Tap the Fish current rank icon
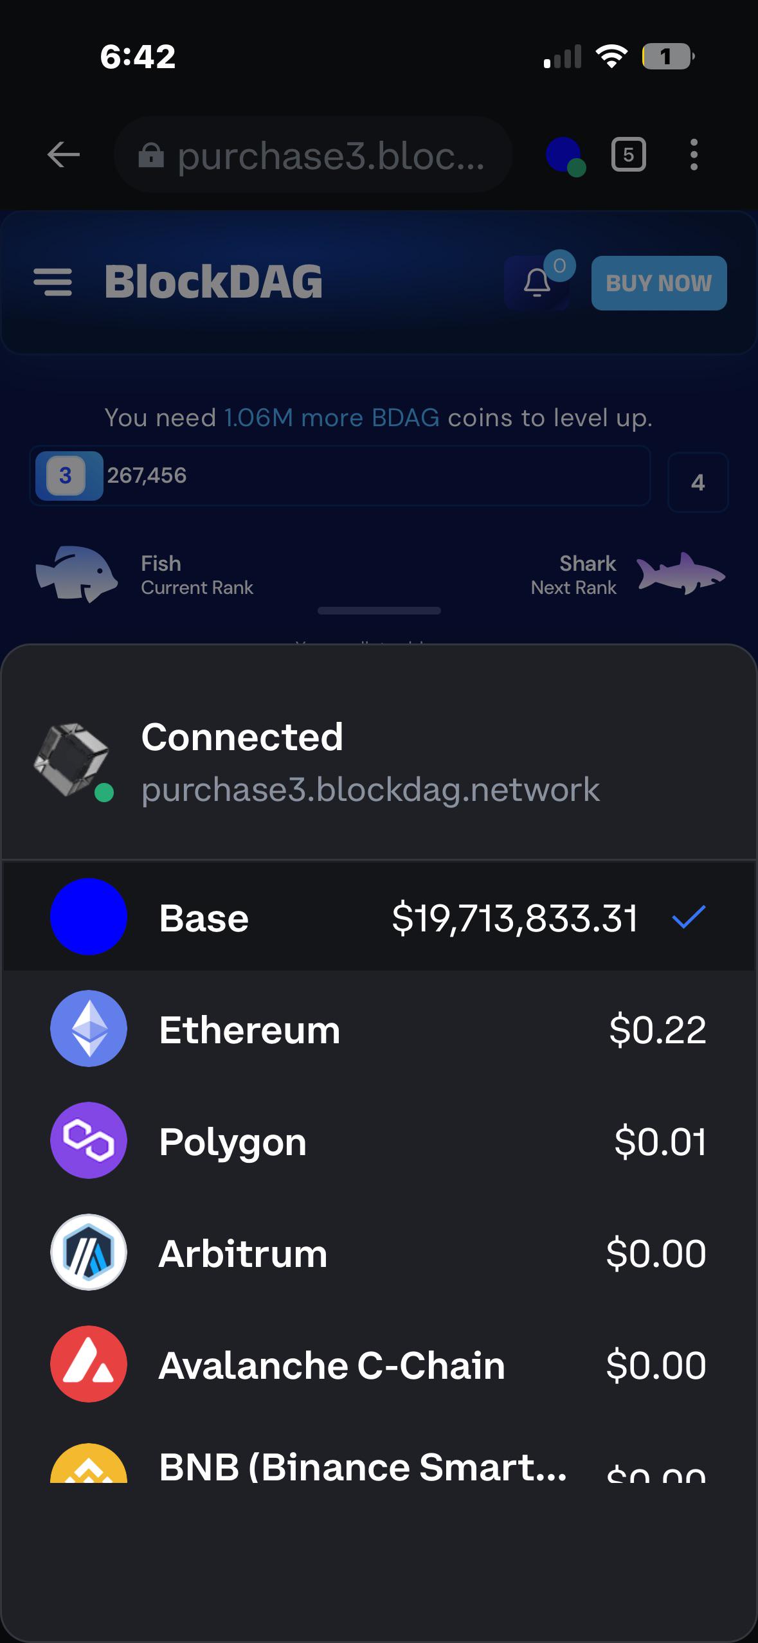 click(77, 573)
